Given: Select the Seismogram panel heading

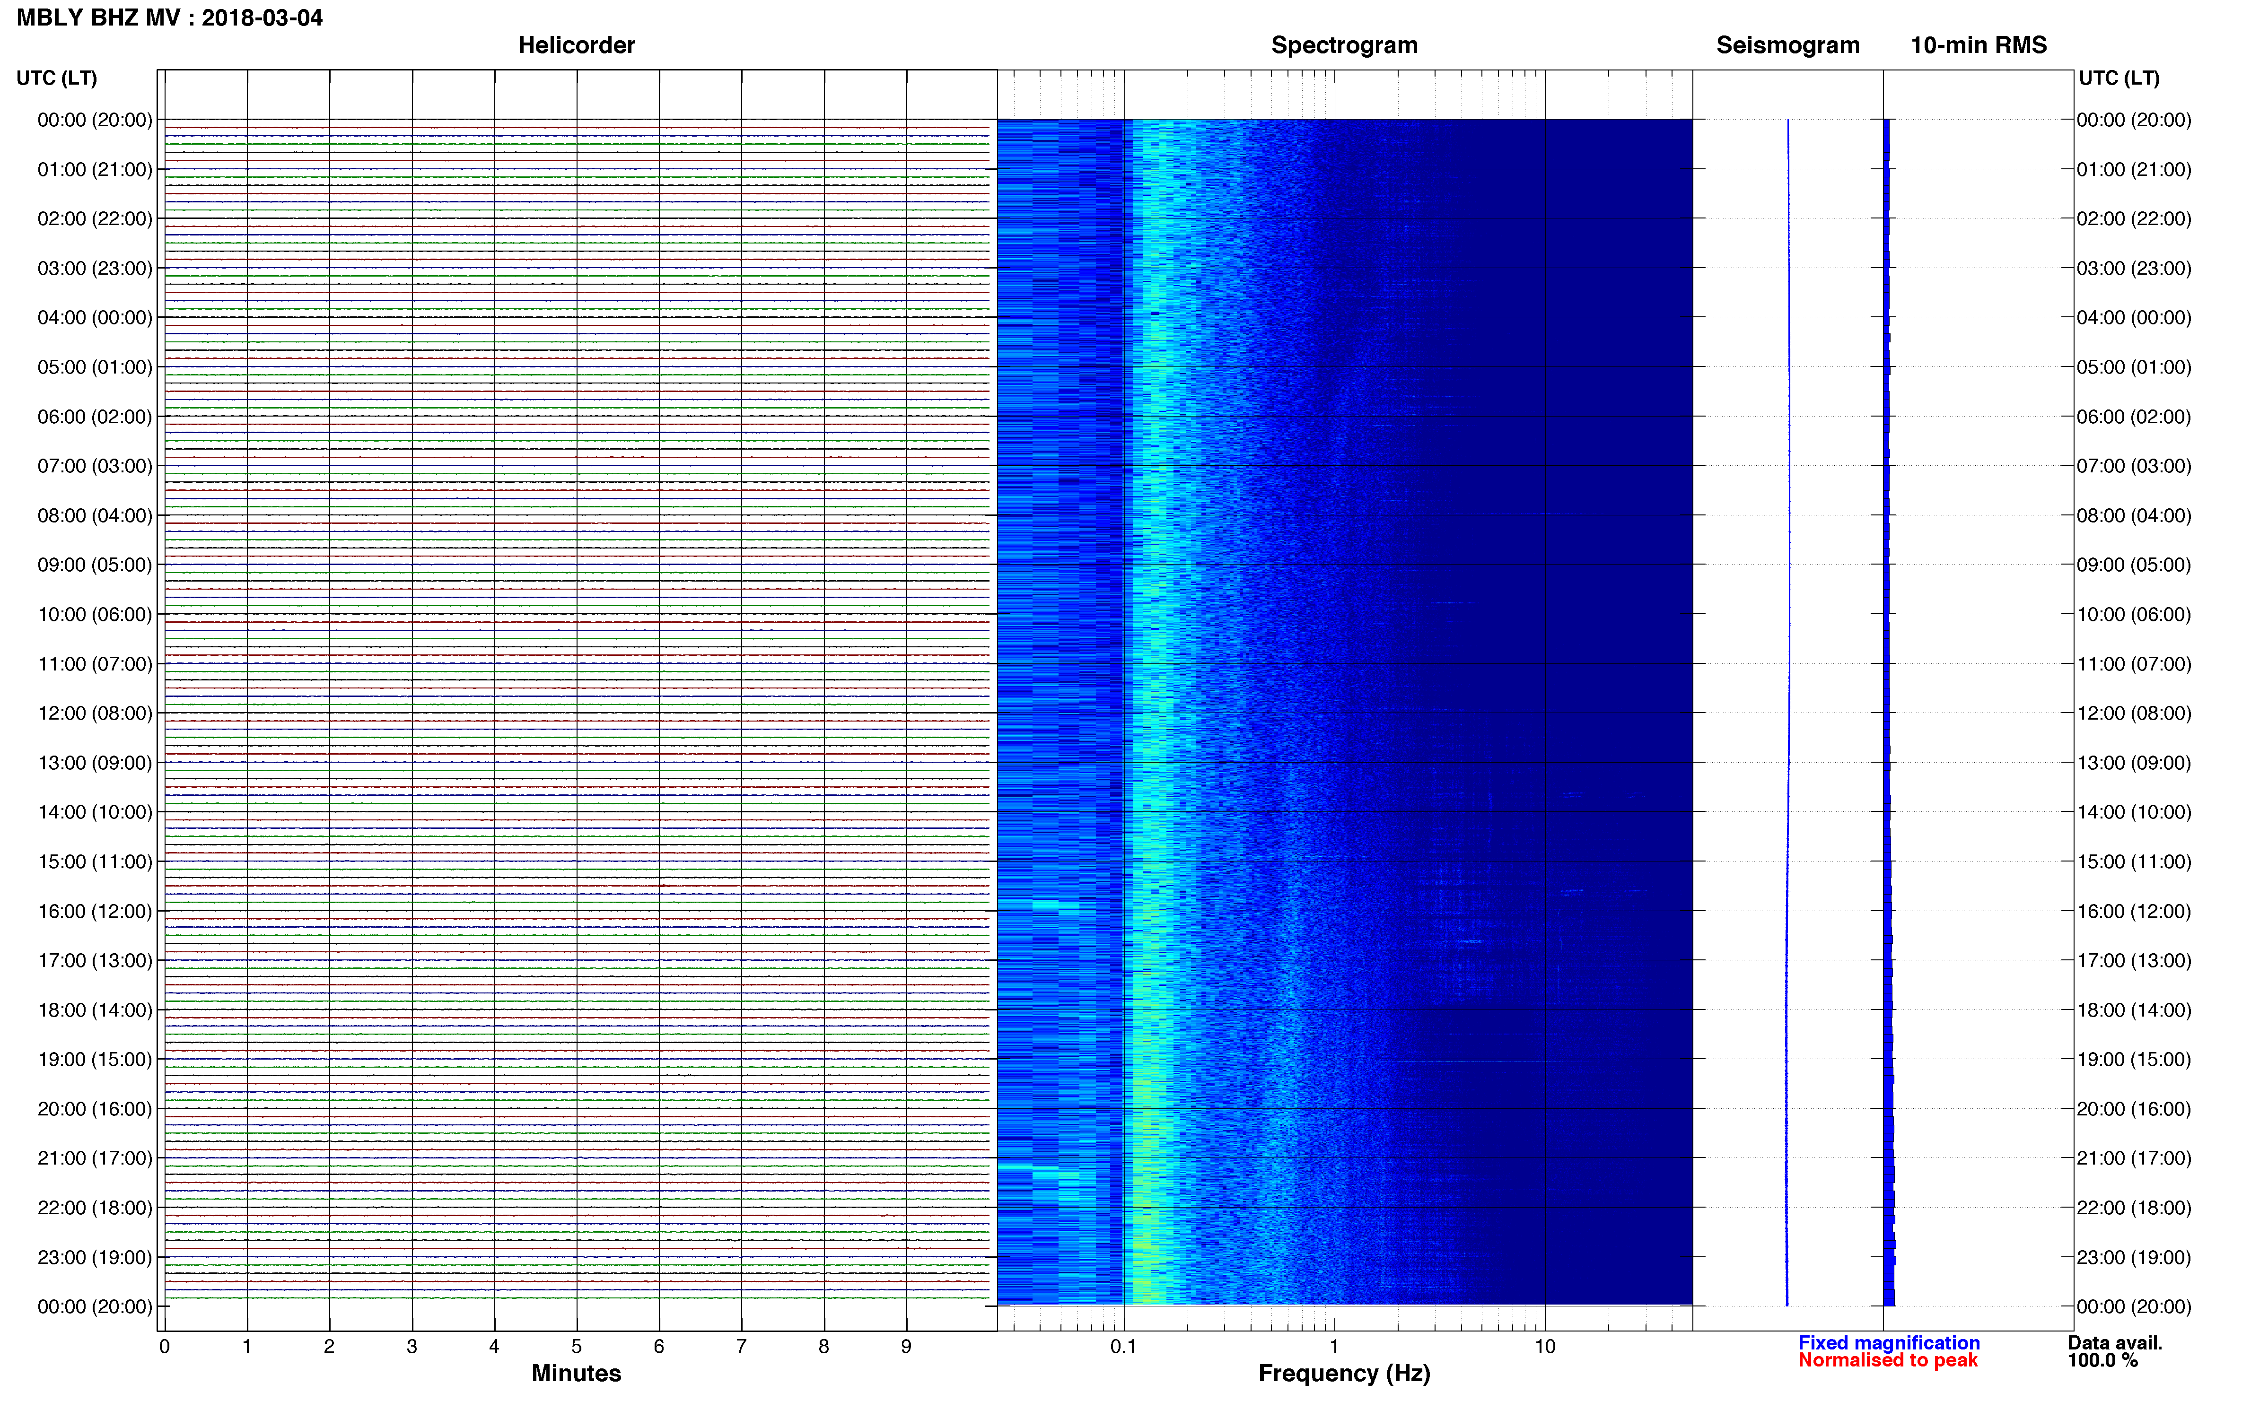Looking at the screenshot, I should point(1788,45).
